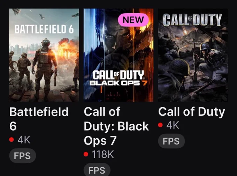Click the red live dot under Call of Duty
The image size is (237, 176).
pyautogui.click(x=160, y=125)
